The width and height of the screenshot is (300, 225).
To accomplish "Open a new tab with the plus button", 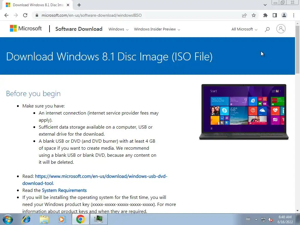I will click(x=79, y=5).
